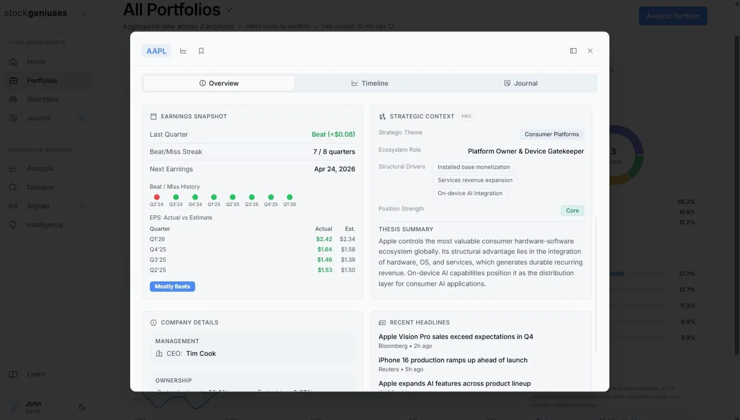Click the Platform Owner & Device Gatekeeper text
Image resolution: width=740 pixels, height=420 pixels.
click(x=526, y=151)
